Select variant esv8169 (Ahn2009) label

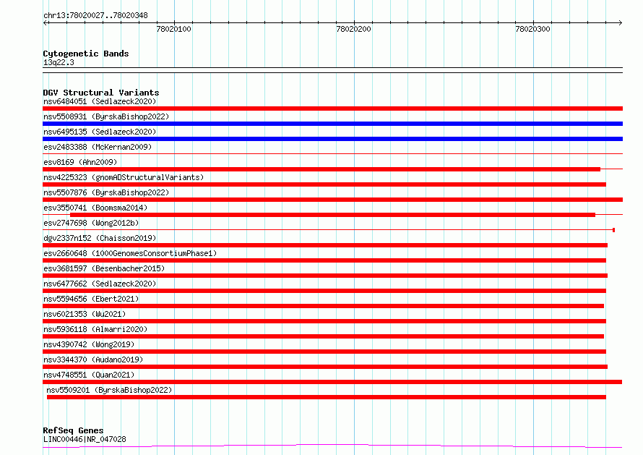tap(80, 162)
